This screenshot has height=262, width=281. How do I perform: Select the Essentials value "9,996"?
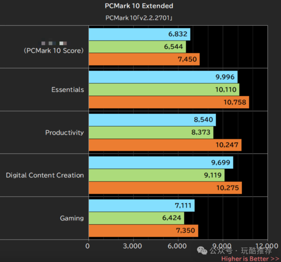click(225, 77)
